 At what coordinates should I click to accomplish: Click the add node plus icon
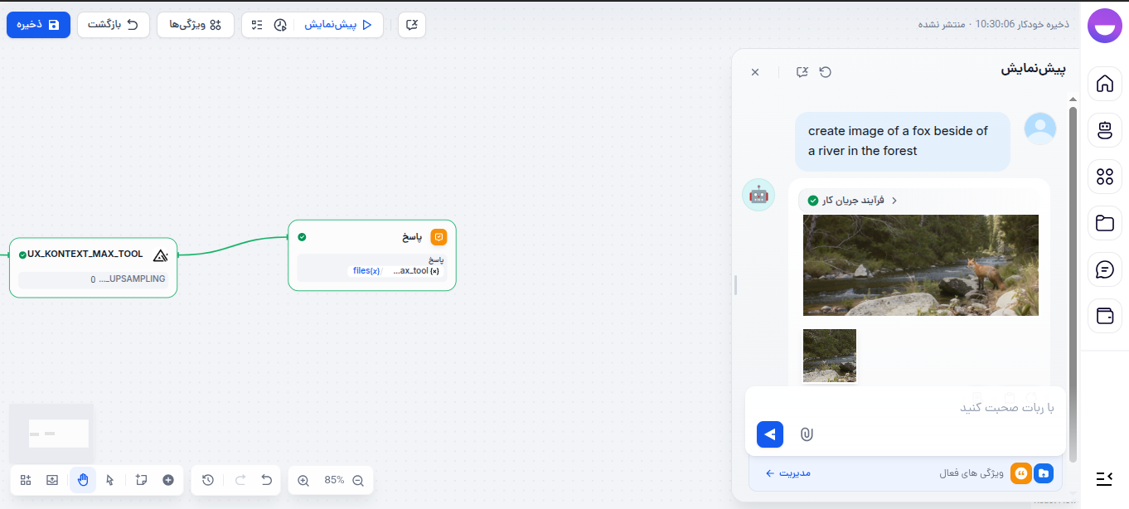[168, 480]
